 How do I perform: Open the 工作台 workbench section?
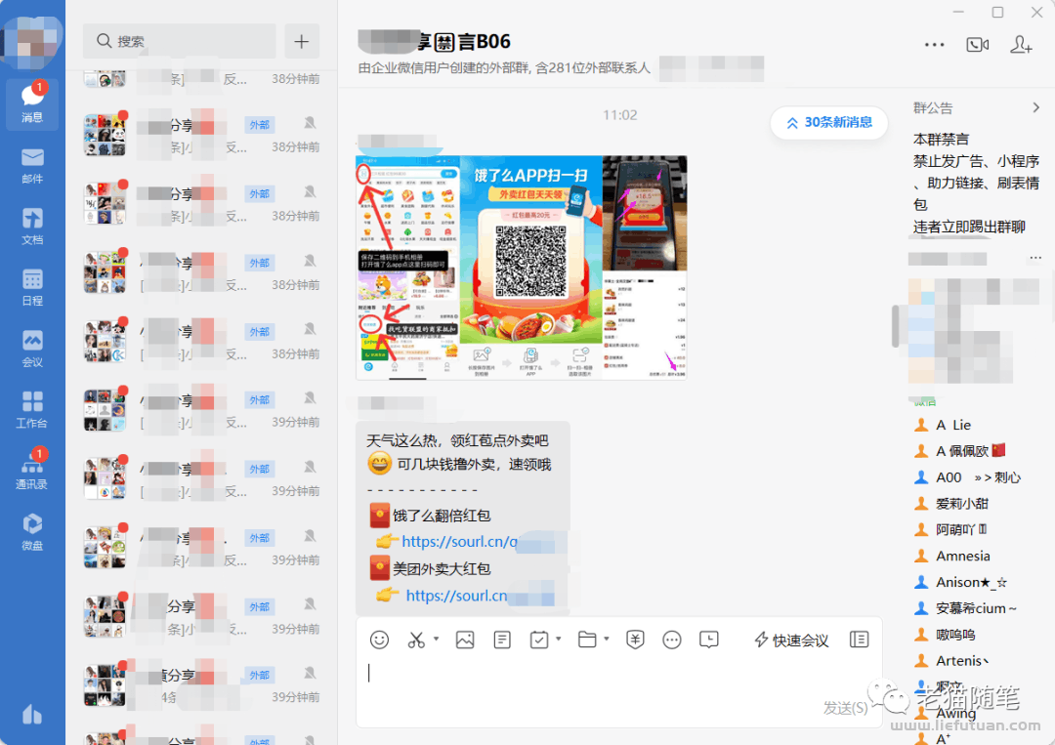(31, 409)
